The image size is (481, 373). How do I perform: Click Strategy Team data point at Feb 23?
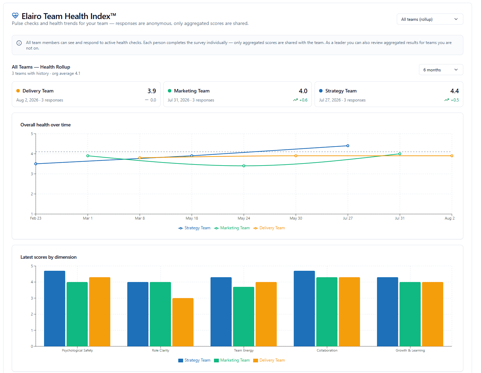tap(36, 164)
